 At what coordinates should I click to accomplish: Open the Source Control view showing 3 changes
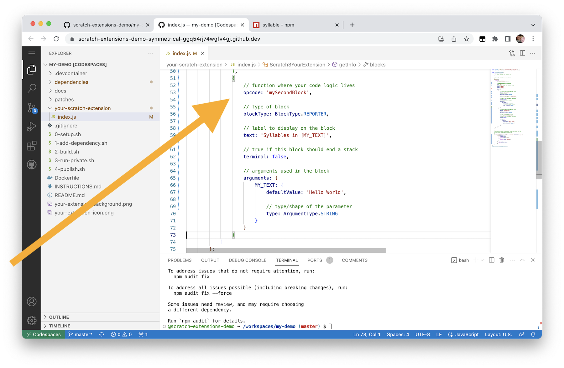[32, 108]
